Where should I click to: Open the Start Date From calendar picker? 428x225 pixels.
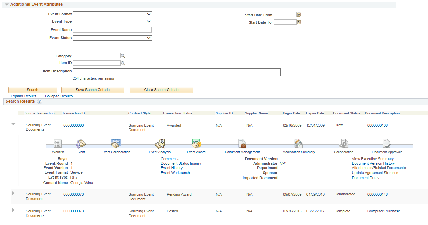click(299, 14)
